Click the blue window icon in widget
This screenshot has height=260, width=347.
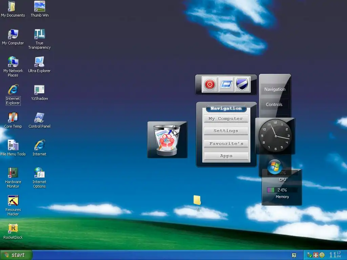coord(226,84)
